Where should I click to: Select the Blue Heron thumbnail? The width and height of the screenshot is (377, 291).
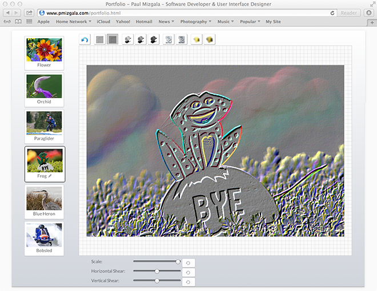pos(44,202)
